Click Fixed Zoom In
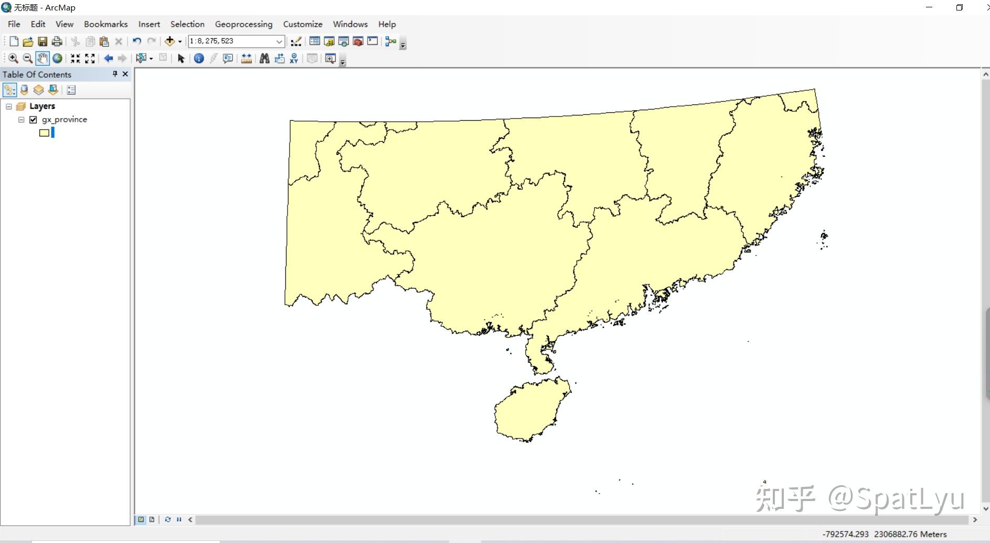990x543 pixels. (x=76, y=59)
